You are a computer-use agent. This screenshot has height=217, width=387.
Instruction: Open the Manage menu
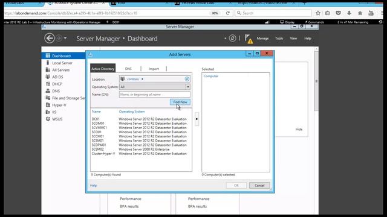click(x=262, y=39)
